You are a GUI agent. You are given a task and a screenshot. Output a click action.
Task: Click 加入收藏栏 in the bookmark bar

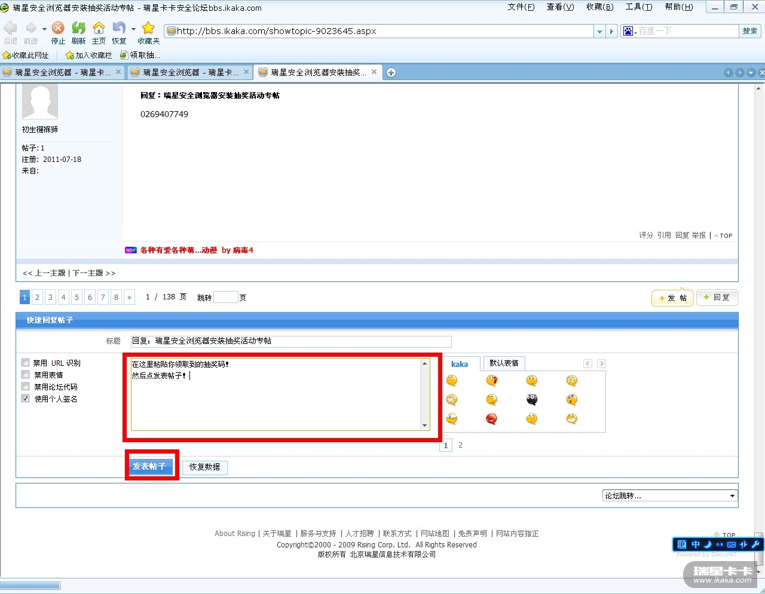(x=88, y=55)
